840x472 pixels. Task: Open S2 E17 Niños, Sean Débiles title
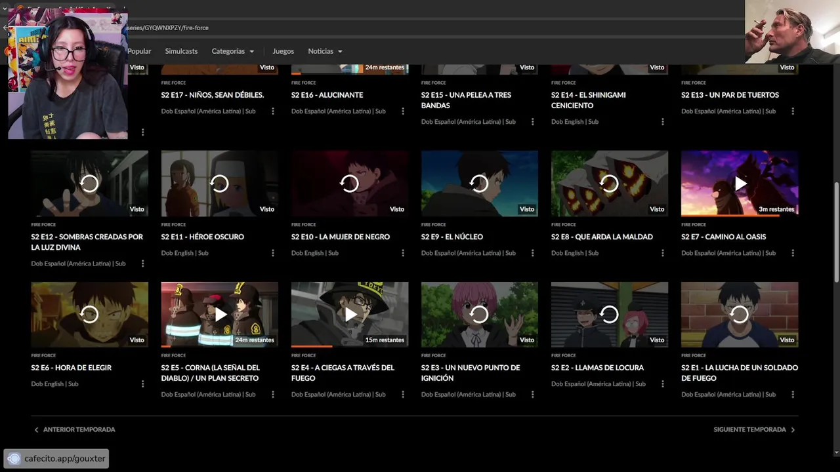(213, 95)
